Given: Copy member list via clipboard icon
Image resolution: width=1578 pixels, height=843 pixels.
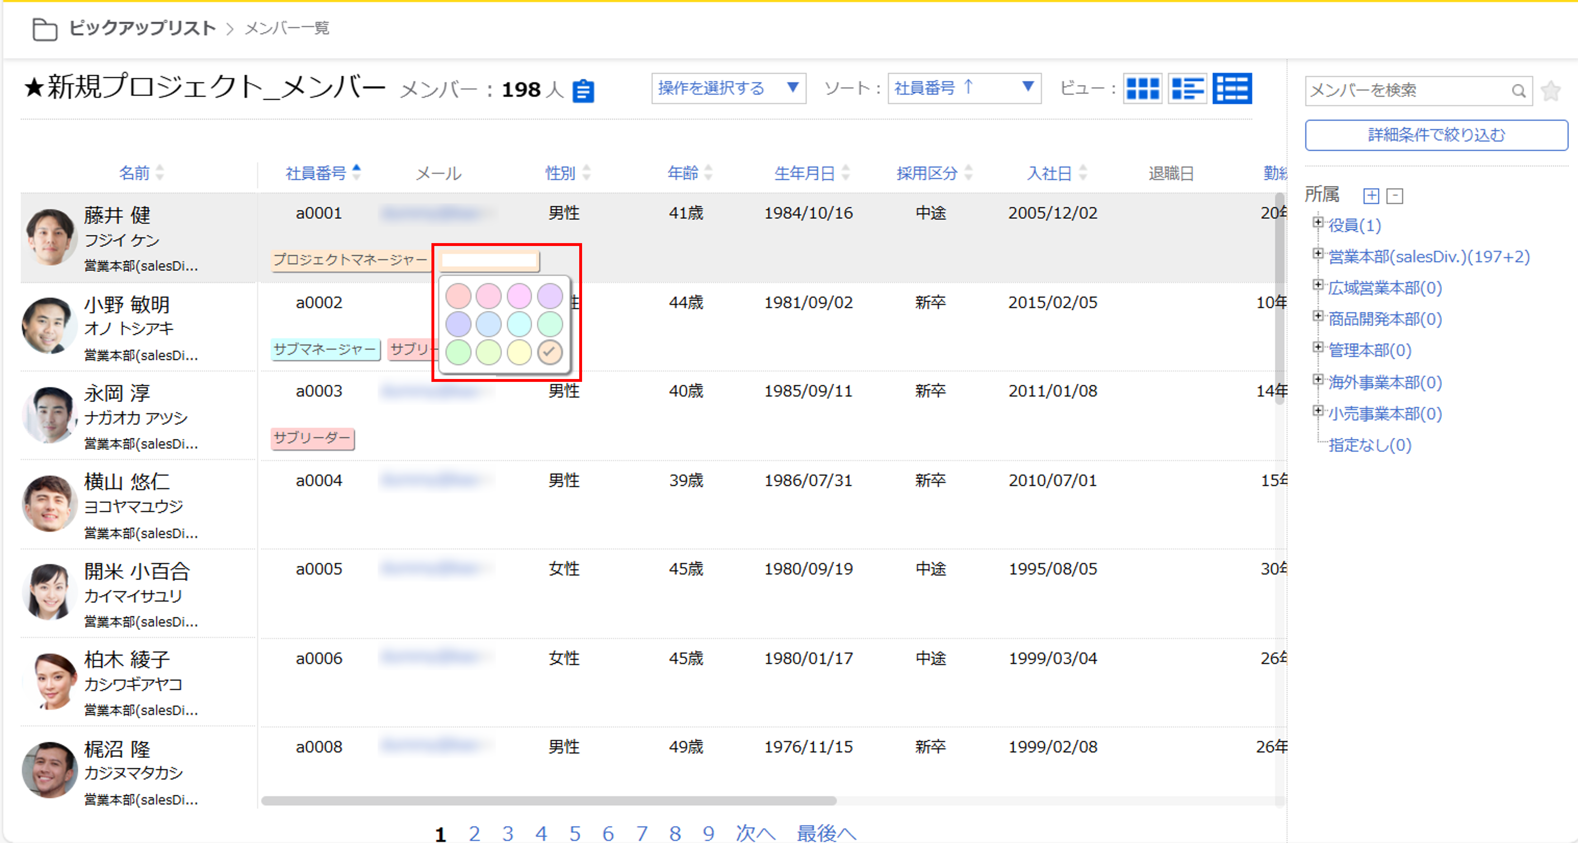Looking at the screenshot, I should 582,91.
